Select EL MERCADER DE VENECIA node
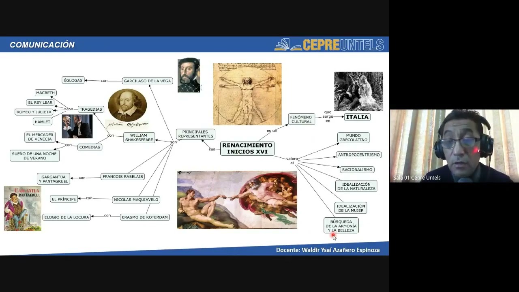Screen dimensions: 519x292 click(40, 137)
